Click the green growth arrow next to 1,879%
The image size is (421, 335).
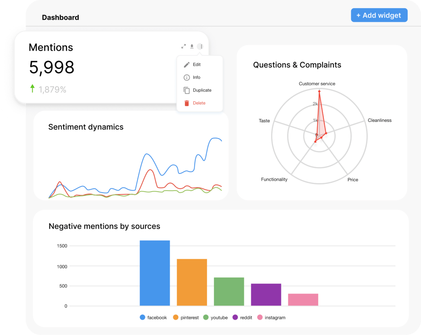click(32, 88)
